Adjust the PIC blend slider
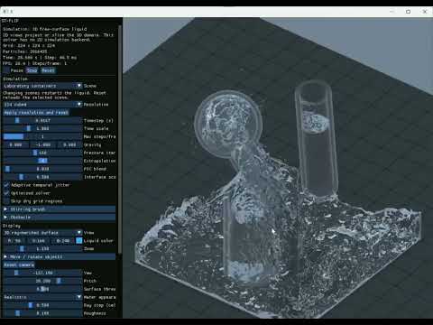433x325 pixels. pyautogui.click(x=42, y=169)
